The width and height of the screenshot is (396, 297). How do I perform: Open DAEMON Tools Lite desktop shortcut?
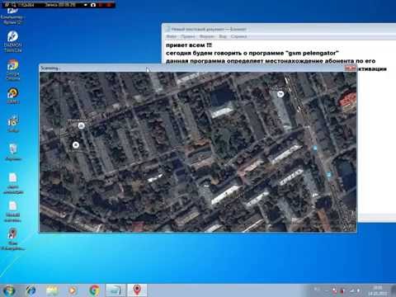[12, 41]
